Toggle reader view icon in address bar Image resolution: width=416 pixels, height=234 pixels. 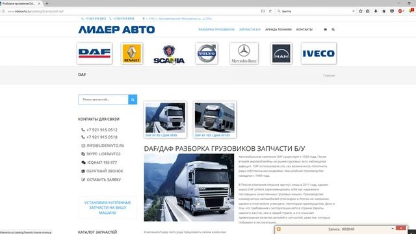(263, 11)
